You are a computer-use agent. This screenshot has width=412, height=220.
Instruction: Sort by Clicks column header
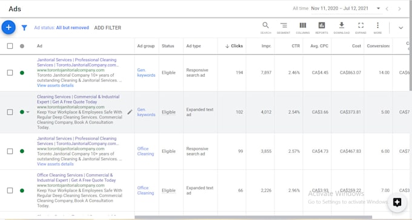234,46
